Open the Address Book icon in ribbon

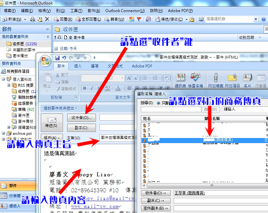[x=181, y=77]
